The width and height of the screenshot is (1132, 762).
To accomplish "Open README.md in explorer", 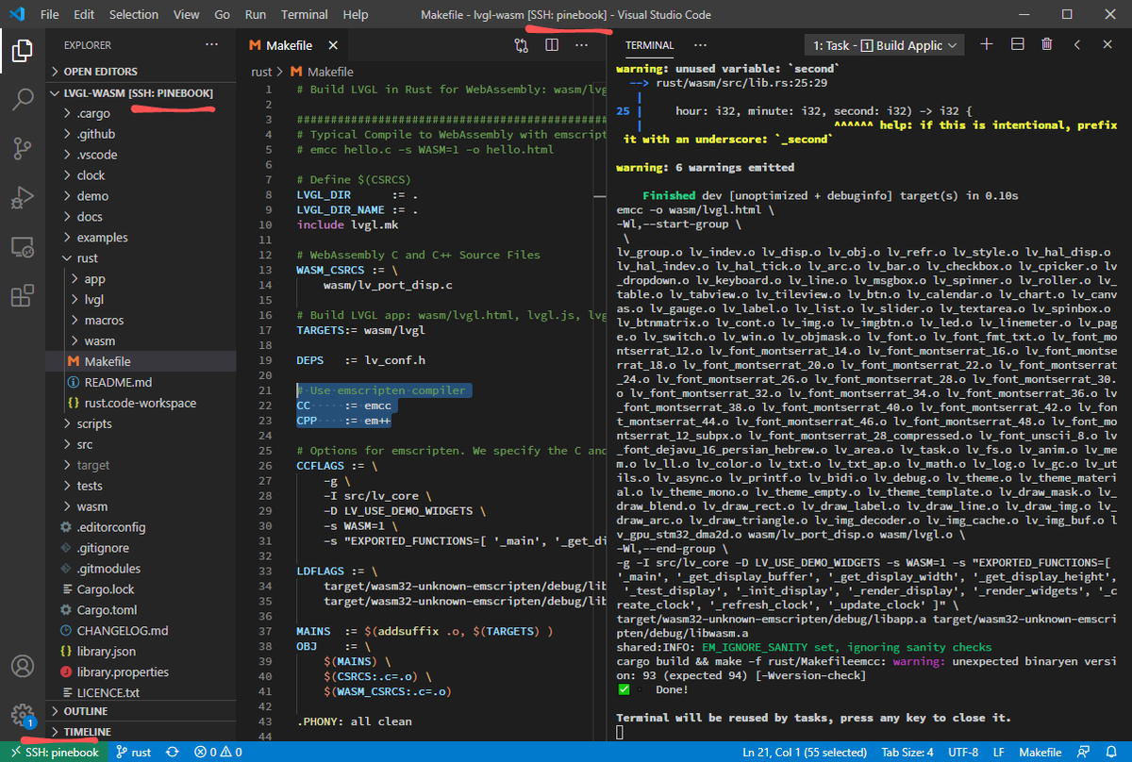I will [140, 382].
